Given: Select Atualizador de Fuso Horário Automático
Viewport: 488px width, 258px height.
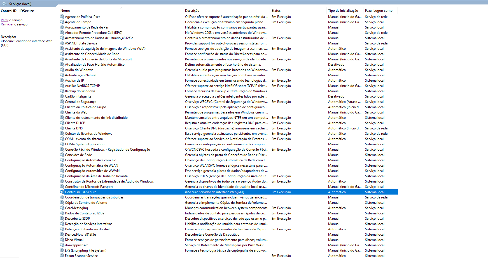Looking at the screenshot, I should point(95,65).
